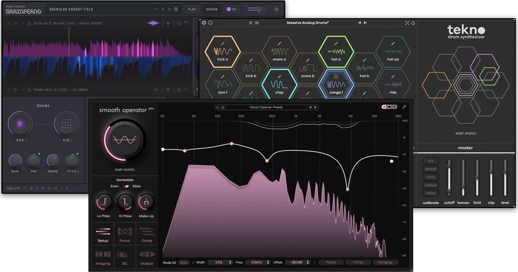Play the Tekno Beat sample layer
The width and height of the screenshot is (518, 272).
point(16,90)
